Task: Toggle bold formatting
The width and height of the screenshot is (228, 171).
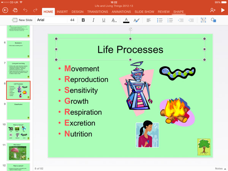Action: [83, 20]
